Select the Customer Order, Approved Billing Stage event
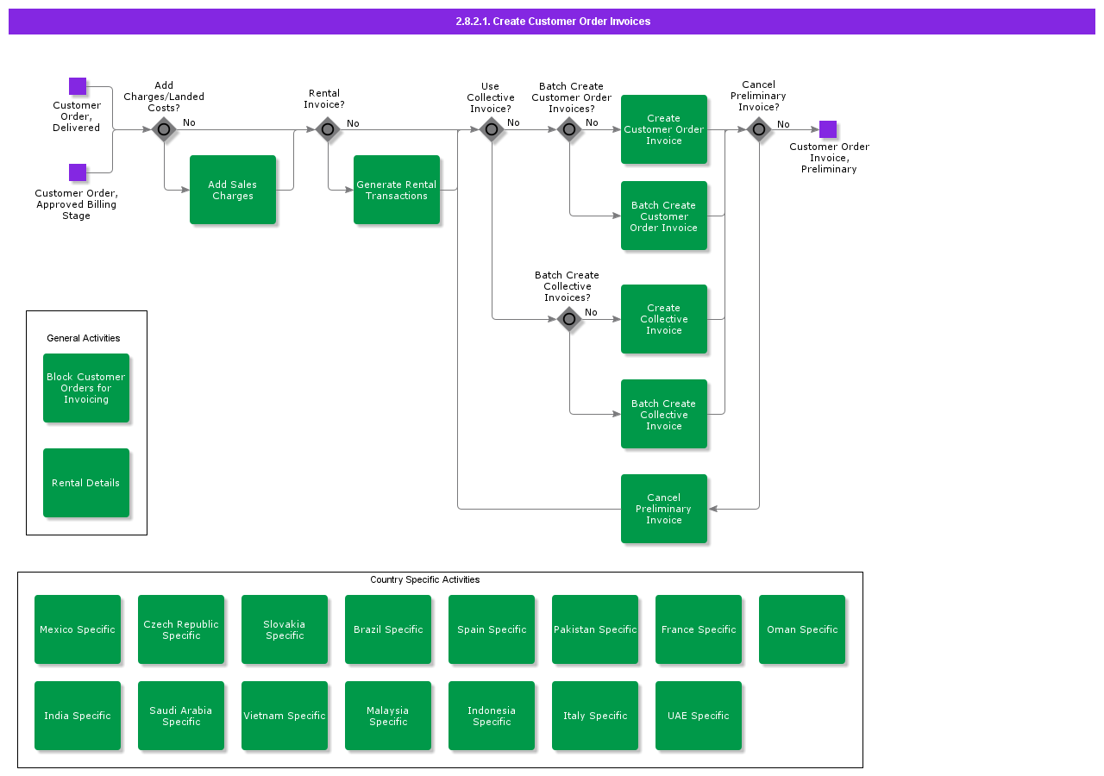Image resolution: width=1104 pixels, height=776 pixels. 78,172
